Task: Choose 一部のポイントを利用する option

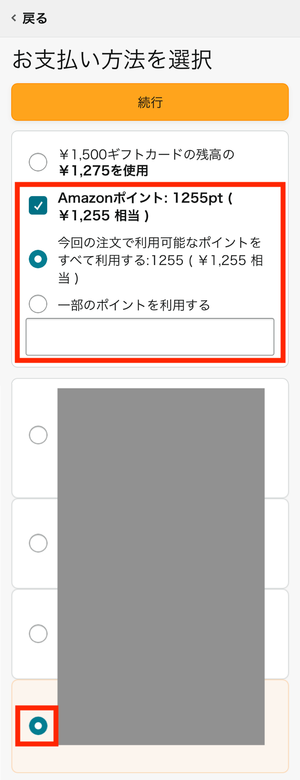Action: [38, 304]
